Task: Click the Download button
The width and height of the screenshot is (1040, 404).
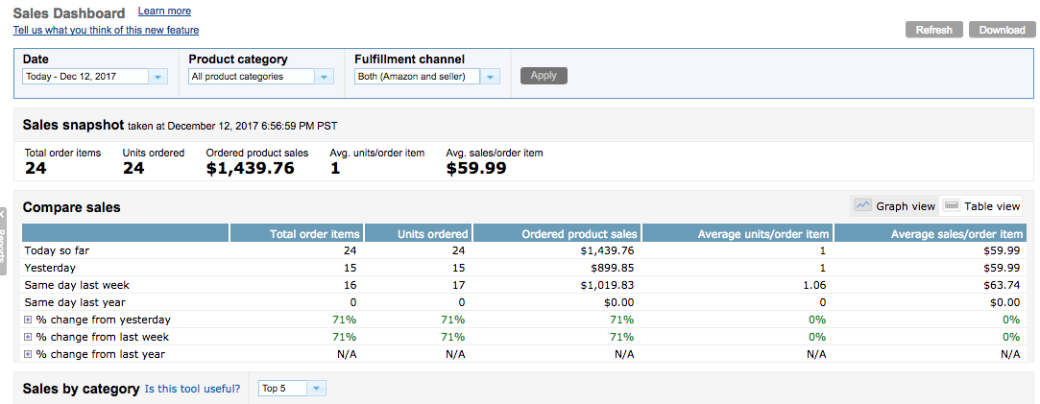Action: click(x=1003, y=30)
